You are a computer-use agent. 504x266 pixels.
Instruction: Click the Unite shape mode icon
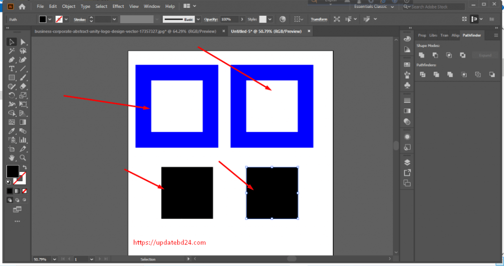tap(422, 55)
